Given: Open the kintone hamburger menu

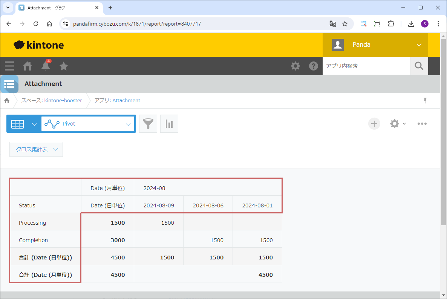Looking at the screenshot, I should (9, 66).
